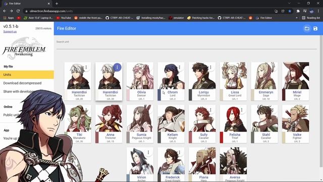Open the Flavia unit card
323x182 pixels.
pos(202,164)
